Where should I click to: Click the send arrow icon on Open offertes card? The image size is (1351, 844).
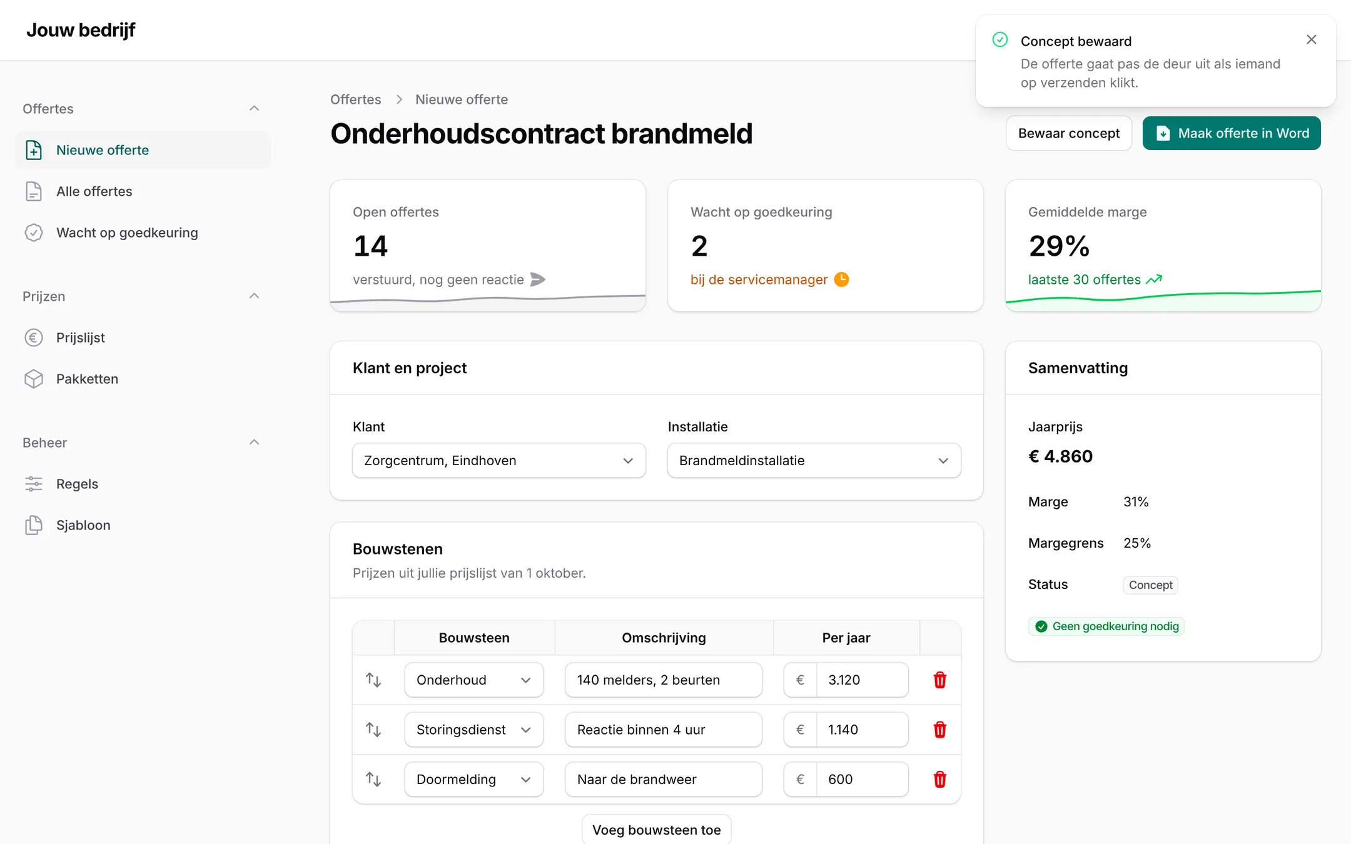click(538, 279)
